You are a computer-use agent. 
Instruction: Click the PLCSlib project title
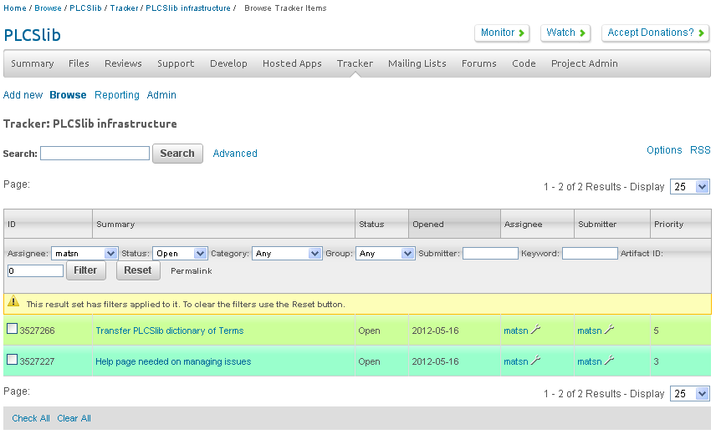pyautogui.click(x=32, y=35)
